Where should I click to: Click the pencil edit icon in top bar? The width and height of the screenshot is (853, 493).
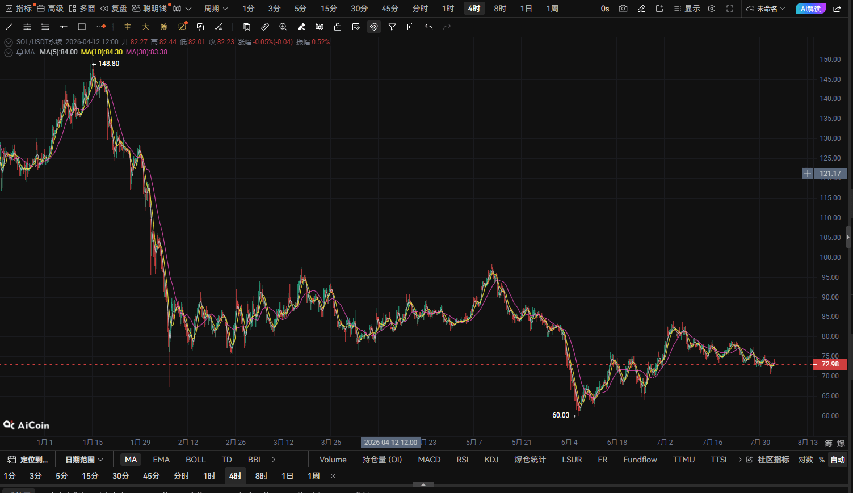point(641,9)
